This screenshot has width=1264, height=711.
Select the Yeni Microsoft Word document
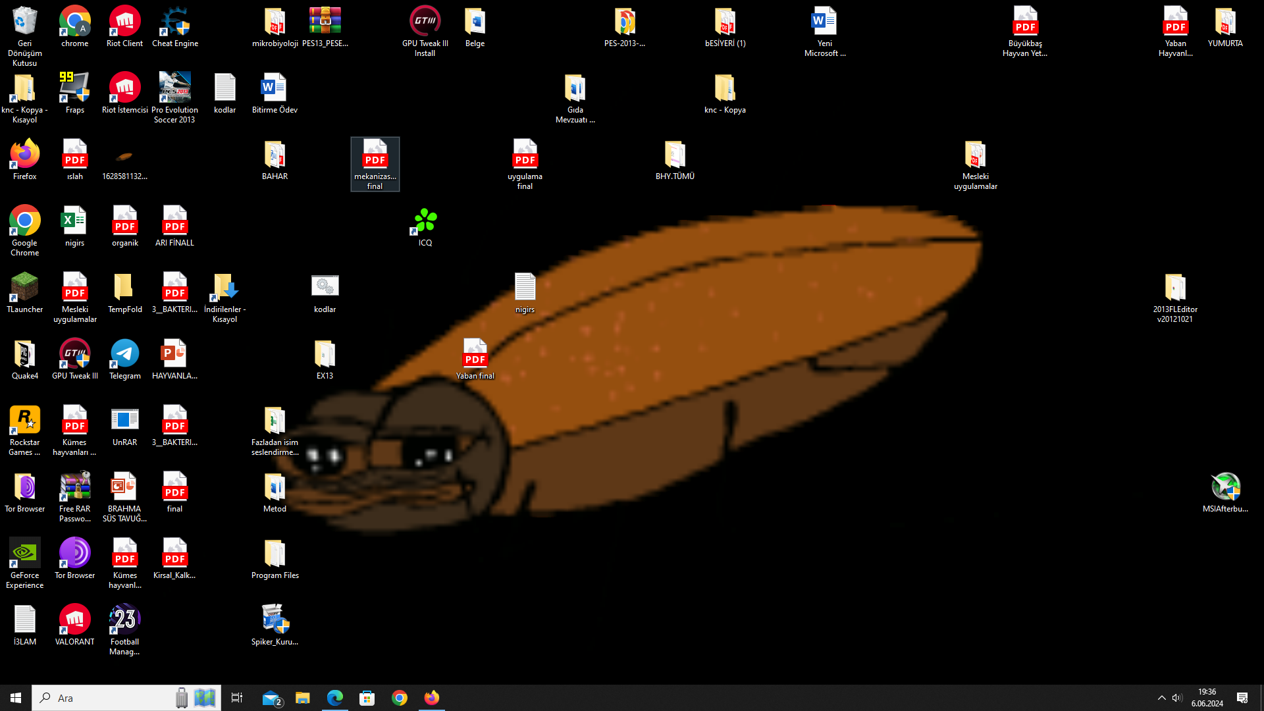pyautogui.click(x=825, y=31)
